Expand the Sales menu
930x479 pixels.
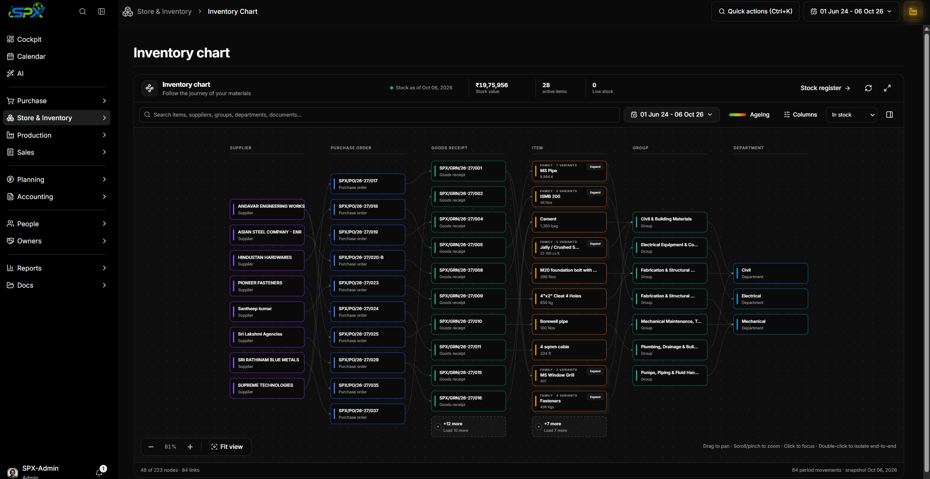click(x=57, y=152)
